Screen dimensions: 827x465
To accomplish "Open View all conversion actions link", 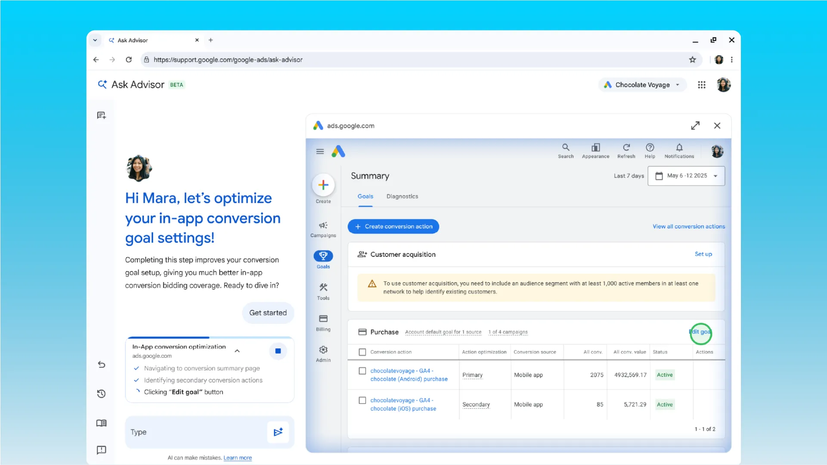I will (689, 226).
